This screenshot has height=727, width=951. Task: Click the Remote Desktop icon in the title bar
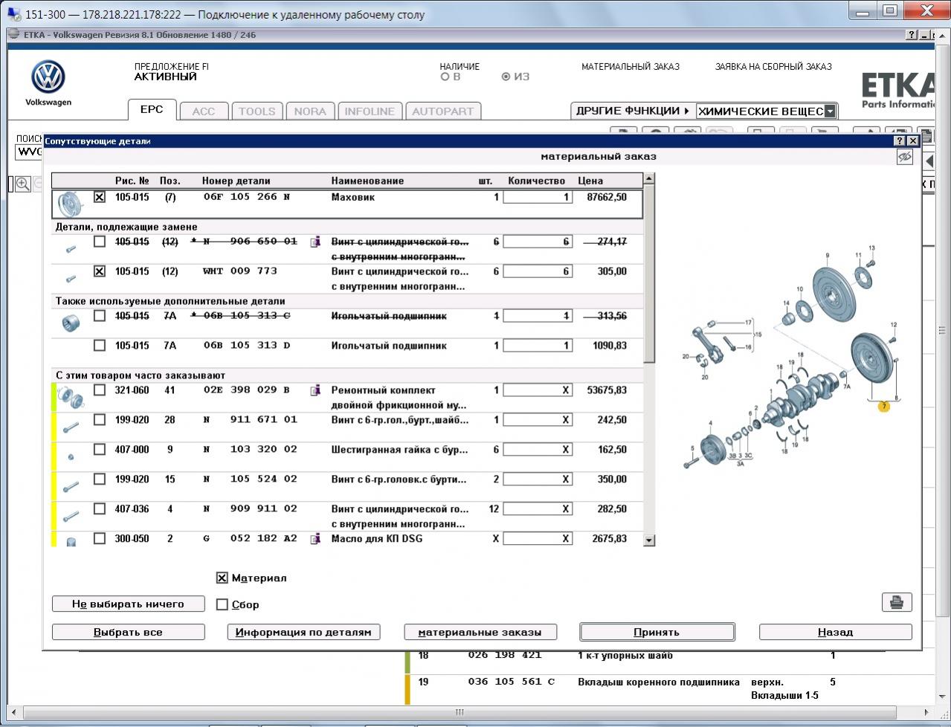14,14
